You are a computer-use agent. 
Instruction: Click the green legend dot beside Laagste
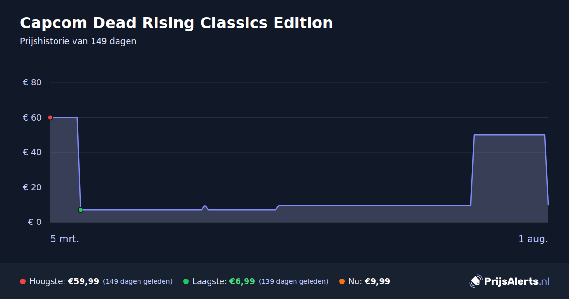tap(186, 281)
